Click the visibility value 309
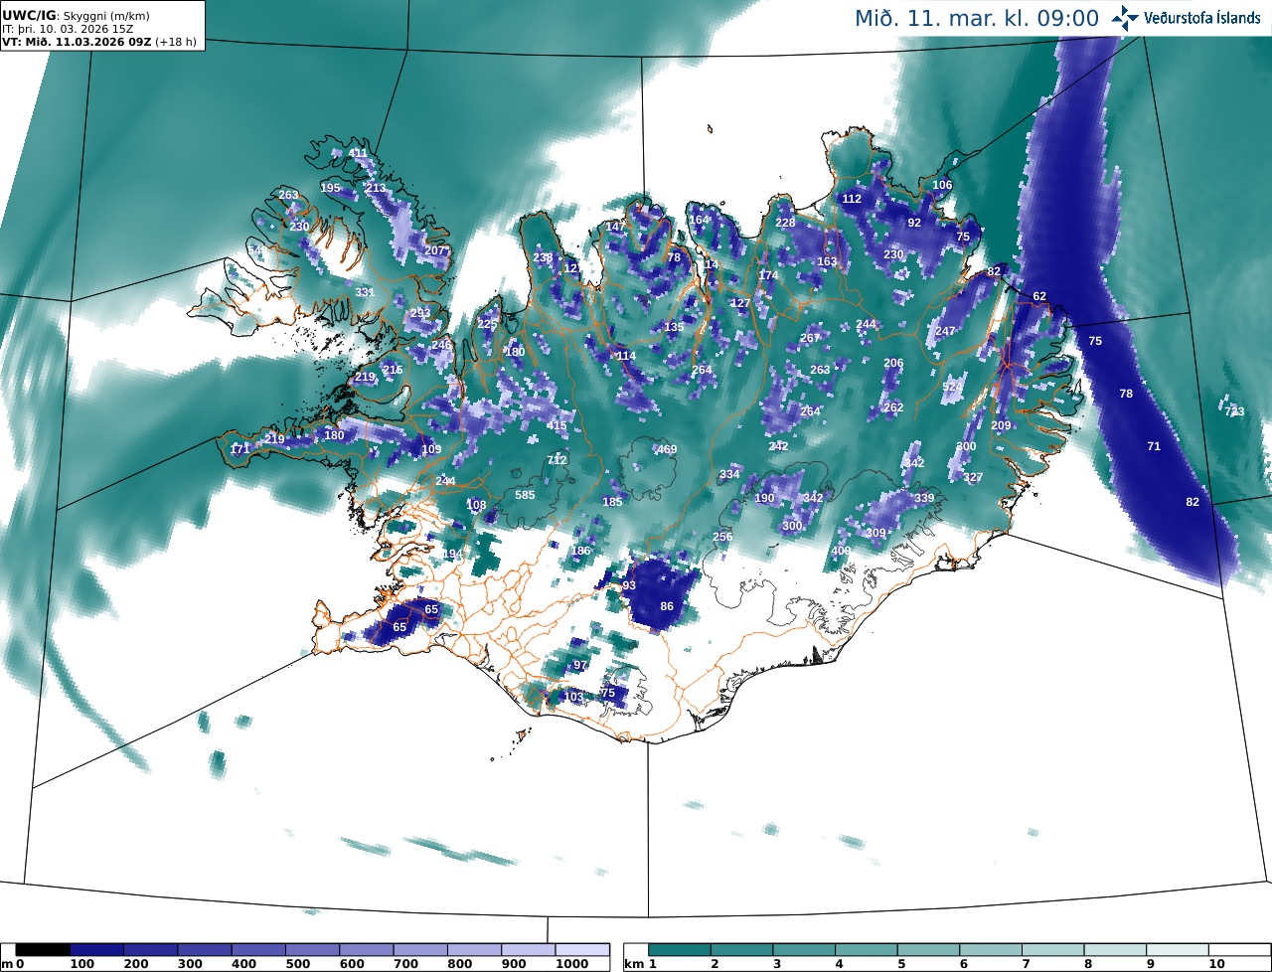This screenshot has width=1272, height=972. 875,533
